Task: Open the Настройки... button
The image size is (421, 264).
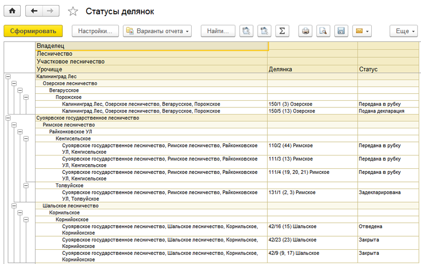Action: tap(95, 31)
